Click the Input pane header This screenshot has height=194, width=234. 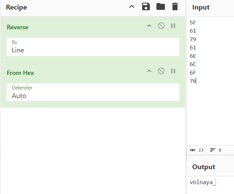point(201,7)
